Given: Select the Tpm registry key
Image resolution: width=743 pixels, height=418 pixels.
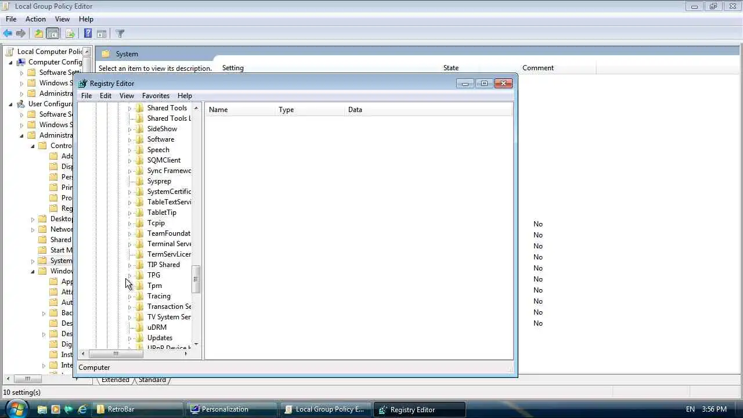Looking at the screenshot, I should [x=154, y=286].
